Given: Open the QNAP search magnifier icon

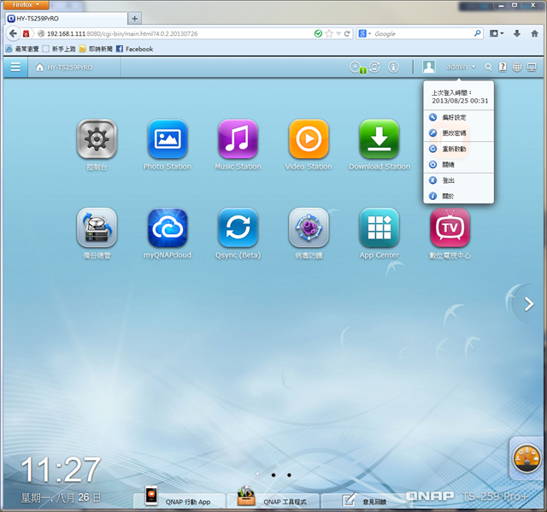Looking at the screenshot, I should (488, 68).
